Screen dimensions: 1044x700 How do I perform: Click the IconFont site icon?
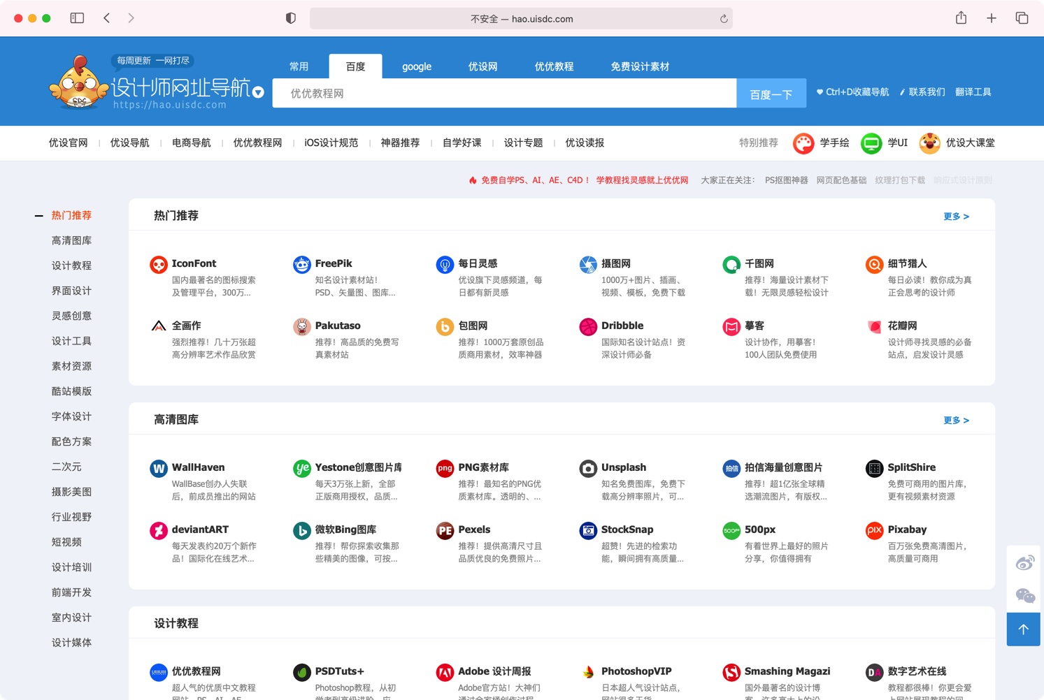tap(159, 265)
